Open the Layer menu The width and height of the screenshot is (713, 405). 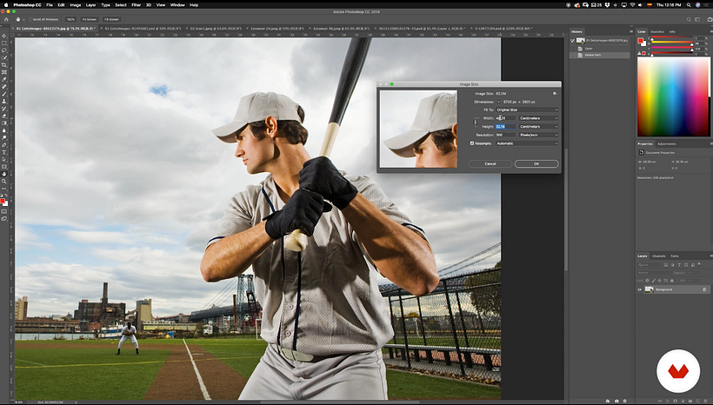coord(90,5)
